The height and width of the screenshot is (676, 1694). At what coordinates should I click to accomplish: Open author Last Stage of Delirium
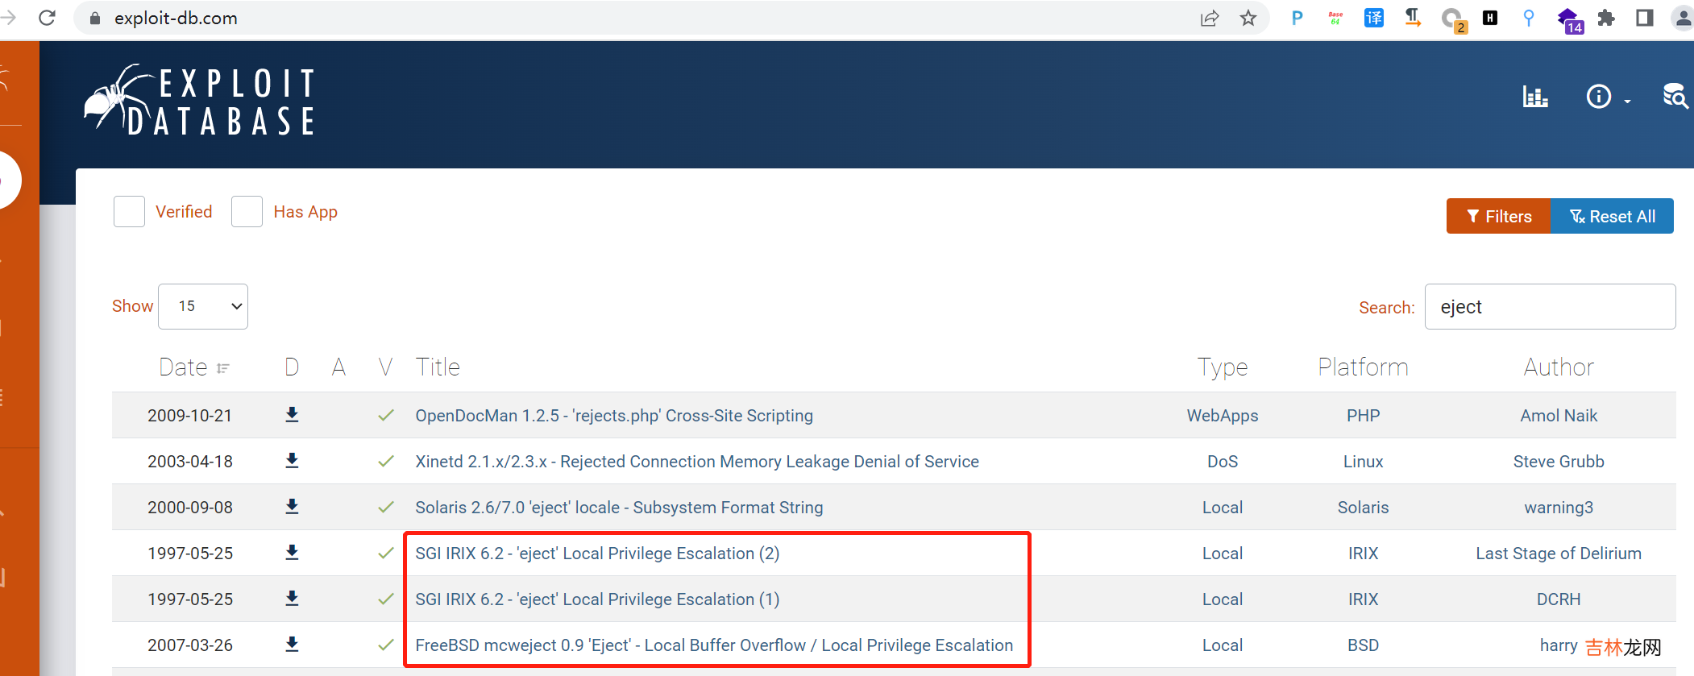[1559, 554]
